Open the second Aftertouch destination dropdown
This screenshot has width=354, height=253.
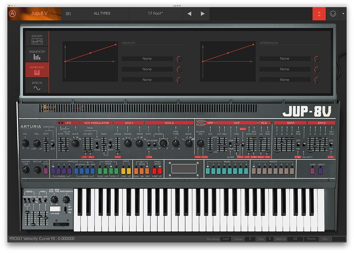point(285,69)
